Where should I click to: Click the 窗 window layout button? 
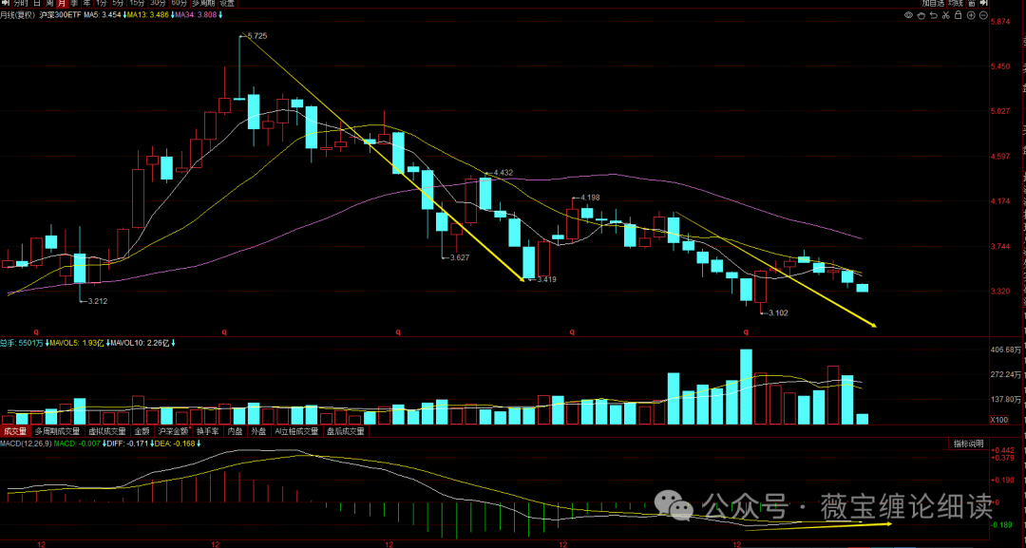click(972, 3)
